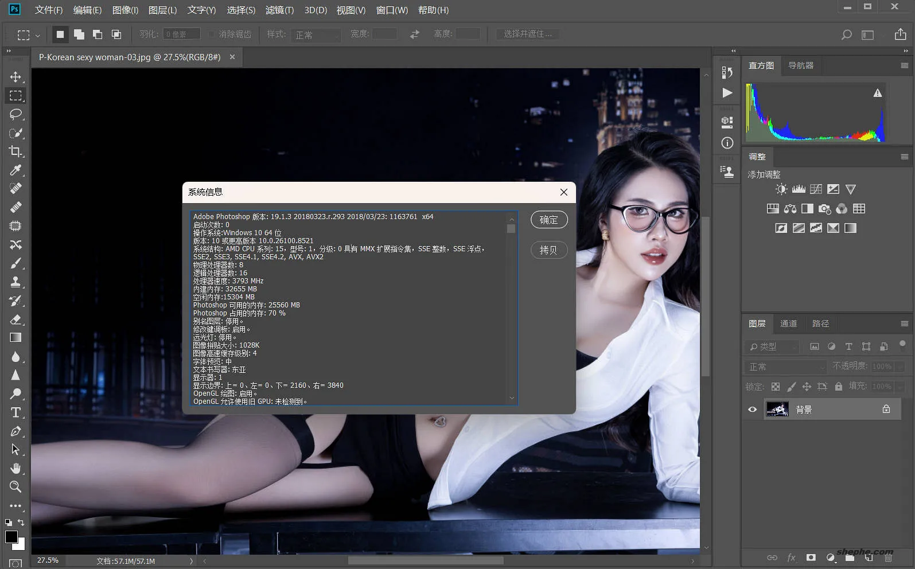Screen dimensions: 915x569
Task: Open the 滤镜(T) menu
Action: [x=279, y=10]
